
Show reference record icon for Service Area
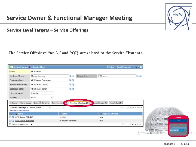coord(140,76)
